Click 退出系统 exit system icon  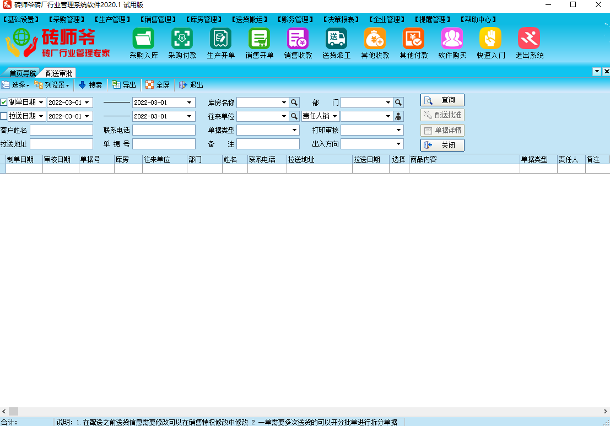point(529,43)
